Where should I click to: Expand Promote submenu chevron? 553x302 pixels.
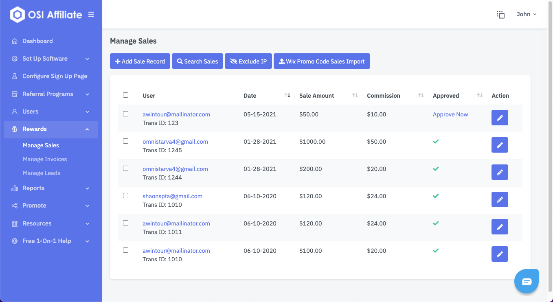coord(87,206)
